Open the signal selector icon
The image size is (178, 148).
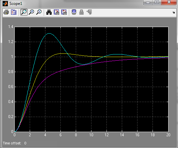click(89, 12)
